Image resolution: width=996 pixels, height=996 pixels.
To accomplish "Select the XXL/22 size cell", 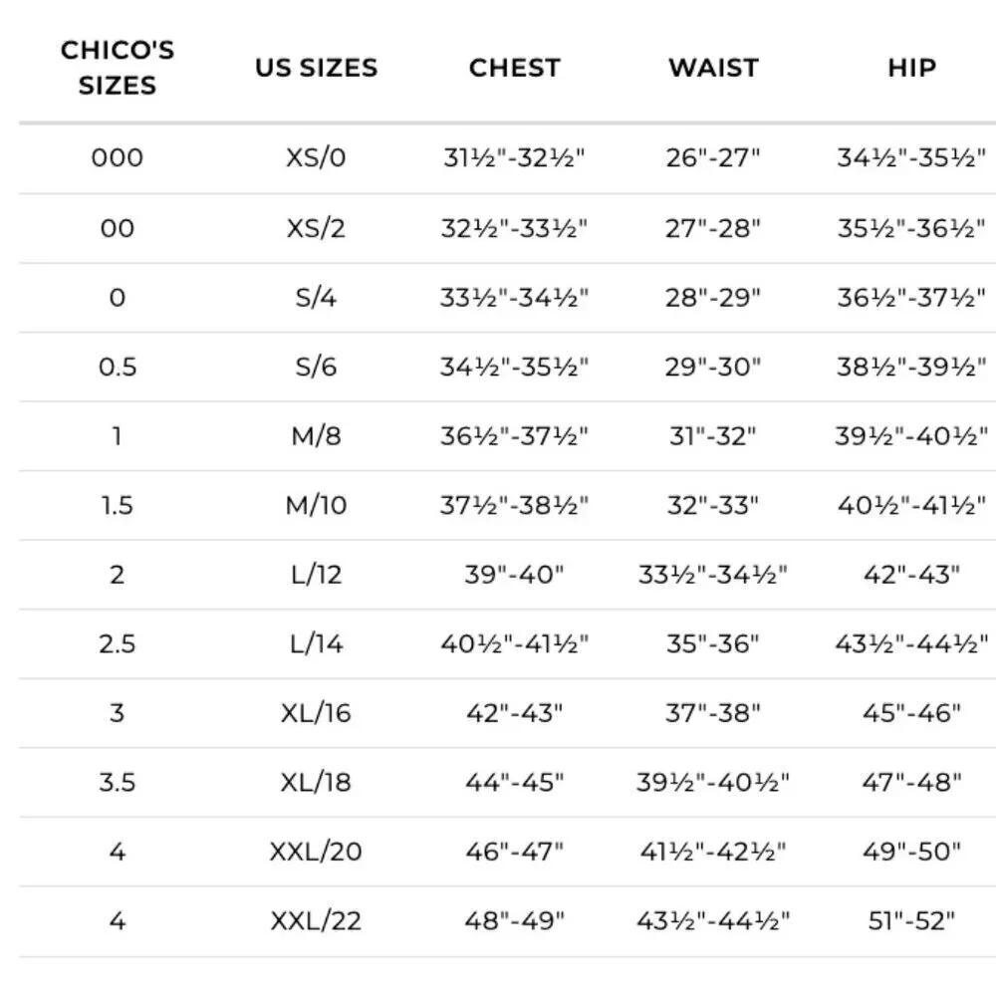I will click(x=316, y=921).
